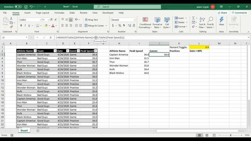Click the Undo arrow icon
This screenshot has height=141, width=251.
pos(31,7)
